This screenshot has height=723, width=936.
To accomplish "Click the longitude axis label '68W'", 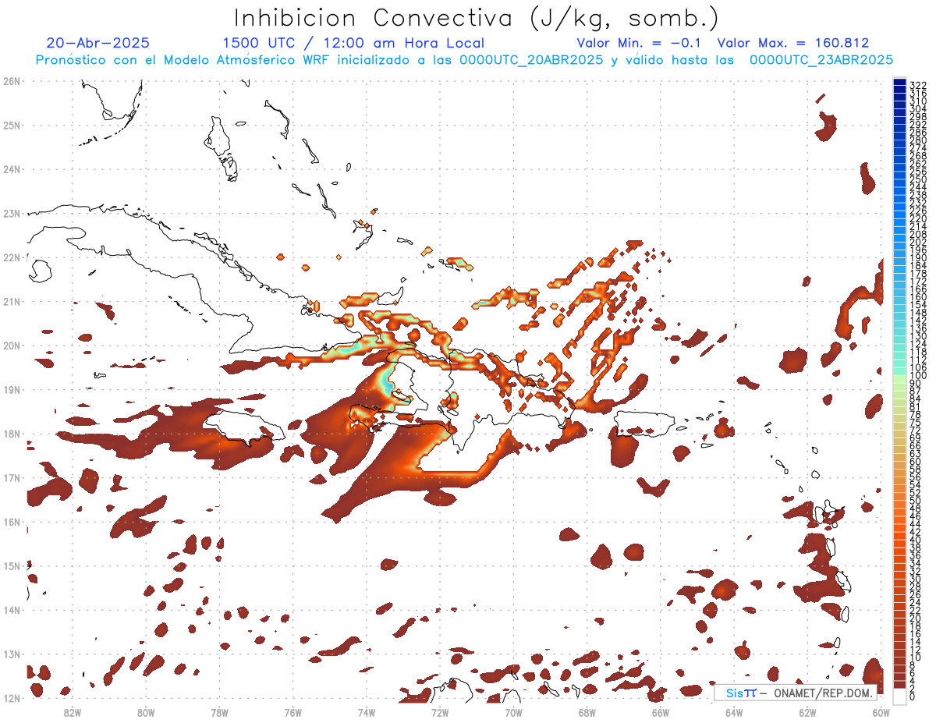I will [587, 712].
